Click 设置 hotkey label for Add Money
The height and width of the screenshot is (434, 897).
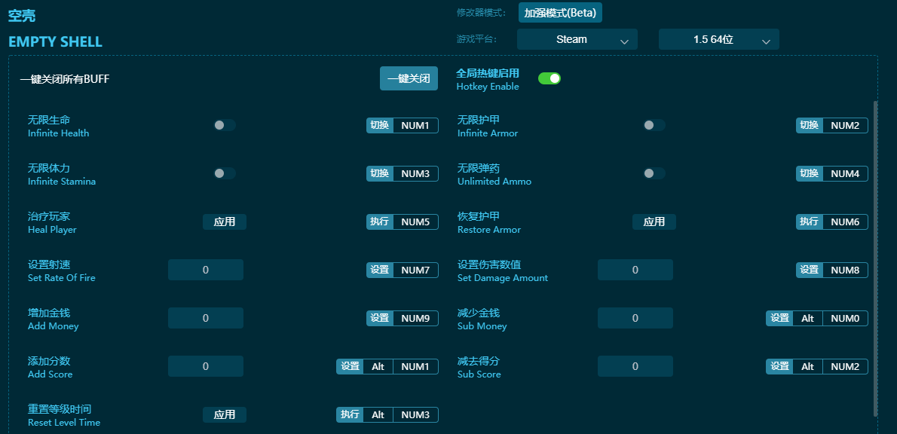(x=380, y=318)
